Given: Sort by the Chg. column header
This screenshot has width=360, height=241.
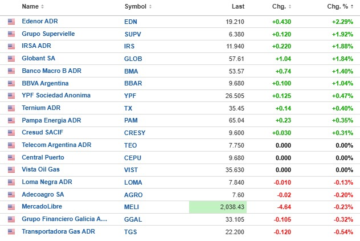Looking at the screenshot, I should 281,6.
